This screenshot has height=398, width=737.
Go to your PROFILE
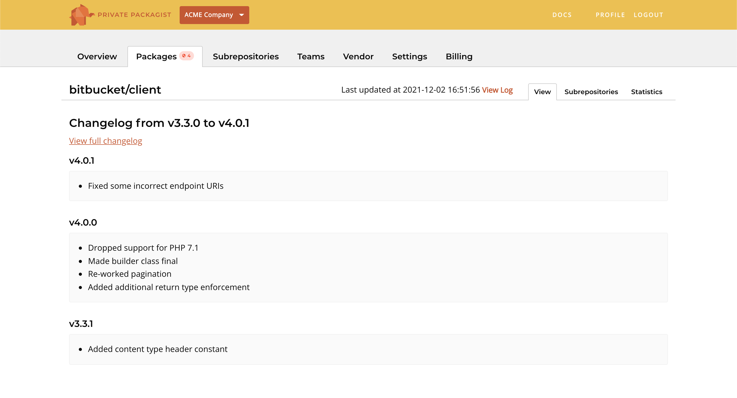[x=611, y=15]
